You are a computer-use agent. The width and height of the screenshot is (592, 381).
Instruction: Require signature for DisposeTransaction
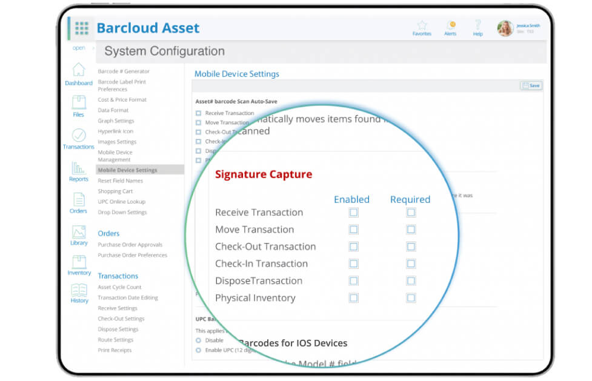pyautogui.click(x=411, y=281)
